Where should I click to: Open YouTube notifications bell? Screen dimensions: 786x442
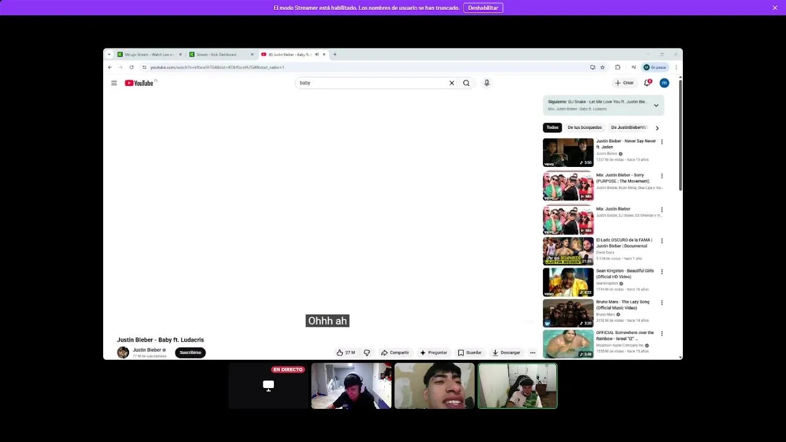coord(647,82)
